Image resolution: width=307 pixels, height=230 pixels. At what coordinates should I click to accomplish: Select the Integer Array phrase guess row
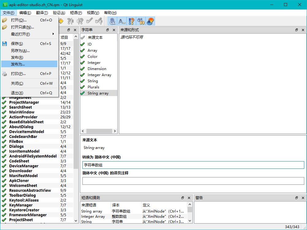coord(134,217)
